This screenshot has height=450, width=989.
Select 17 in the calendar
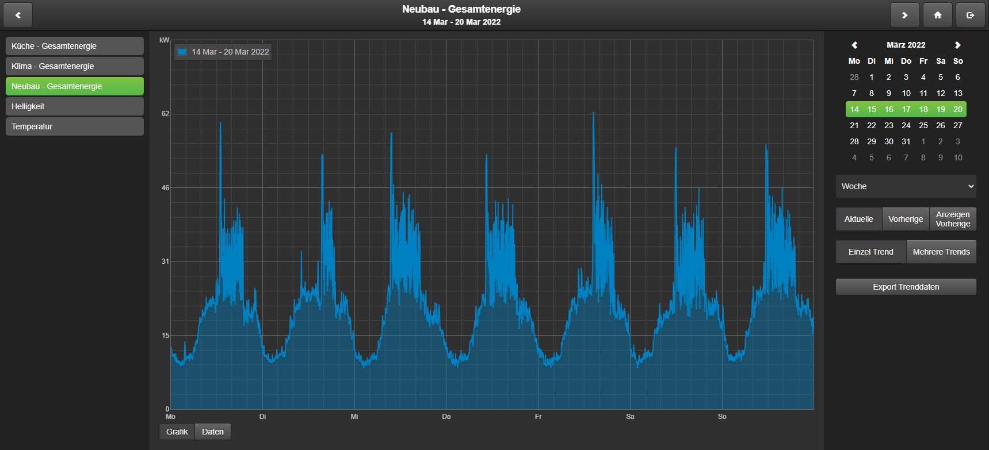906,109
